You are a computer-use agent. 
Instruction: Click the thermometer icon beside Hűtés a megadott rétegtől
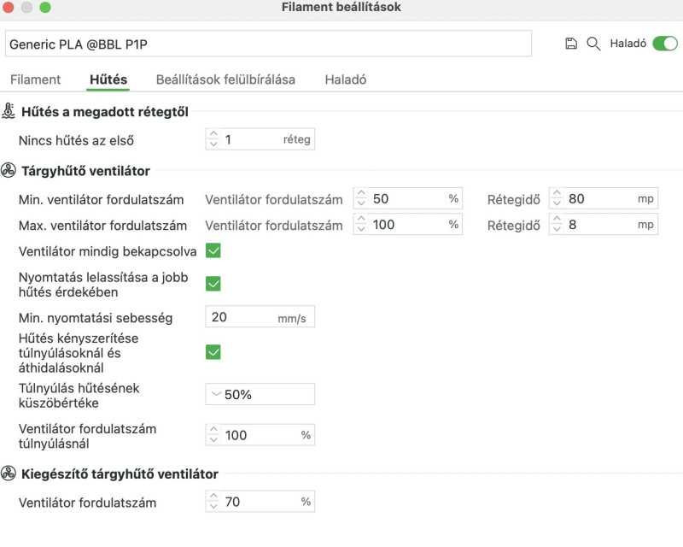pyautogui.click(x=9, y=111)
